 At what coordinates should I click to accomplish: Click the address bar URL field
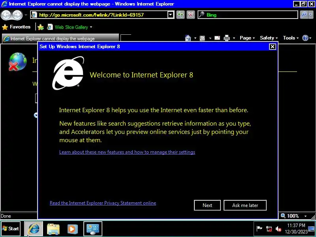click(x=99, y=15)
